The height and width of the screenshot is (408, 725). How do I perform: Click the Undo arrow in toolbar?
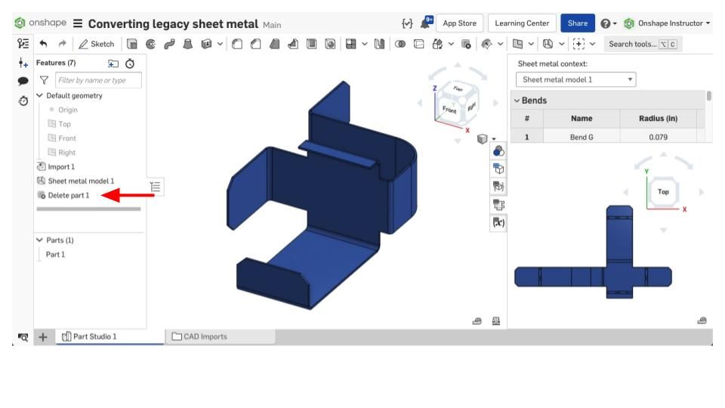[43, 44]
